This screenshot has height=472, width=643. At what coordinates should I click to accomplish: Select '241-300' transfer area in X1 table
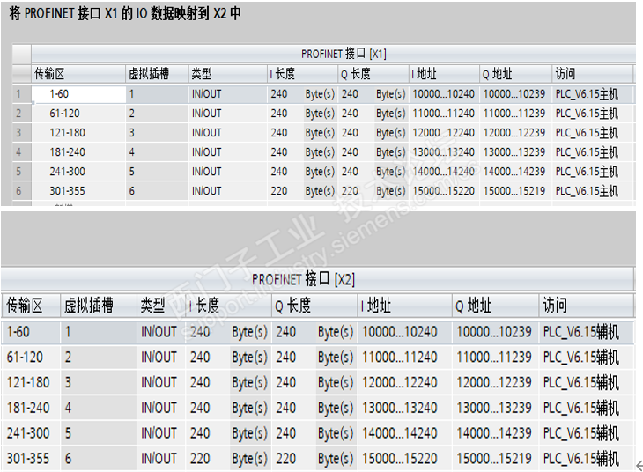pos(67,172)
